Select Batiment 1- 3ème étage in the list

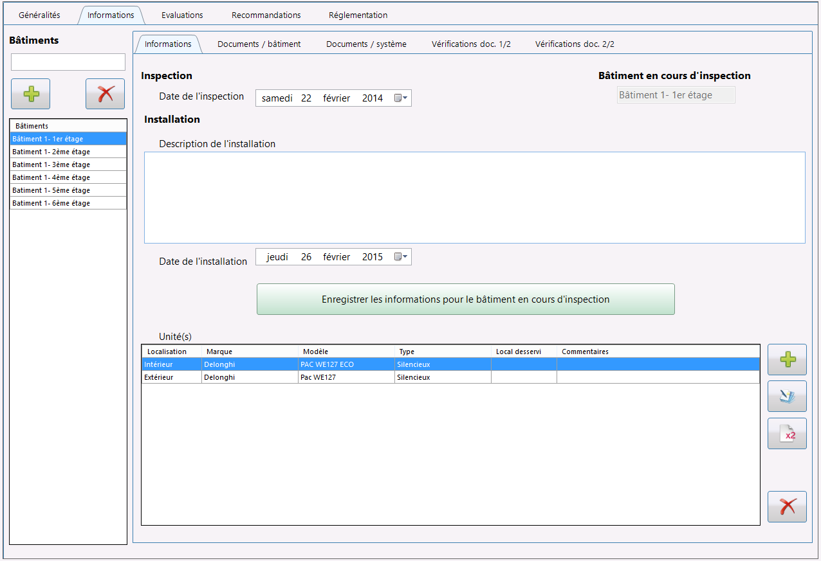click(x=68, y=165)
